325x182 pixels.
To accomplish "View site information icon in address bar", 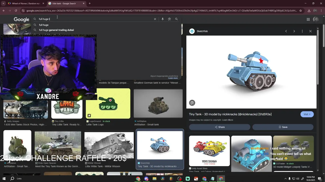I will [x=23, y=11].
